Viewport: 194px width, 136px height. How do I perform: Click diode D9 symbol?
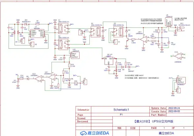pos(28,79)
